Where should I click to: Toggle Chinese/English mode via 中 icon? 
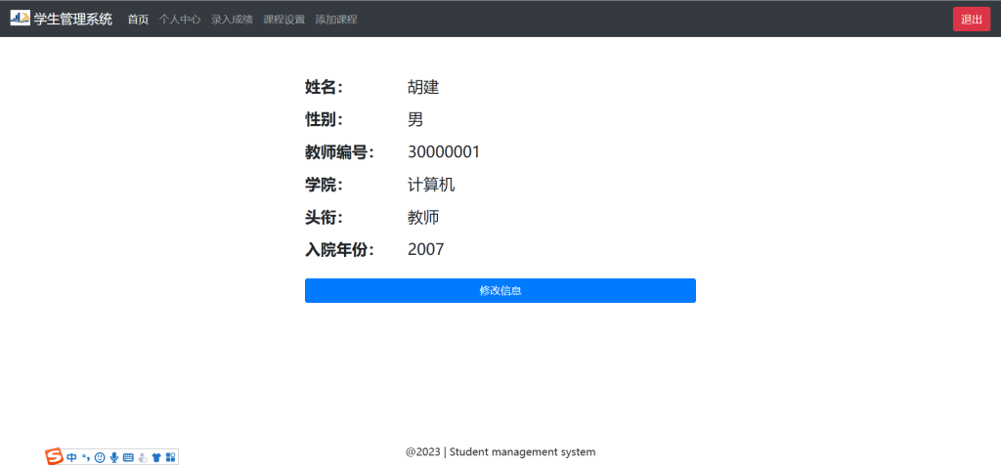(71, 457)
